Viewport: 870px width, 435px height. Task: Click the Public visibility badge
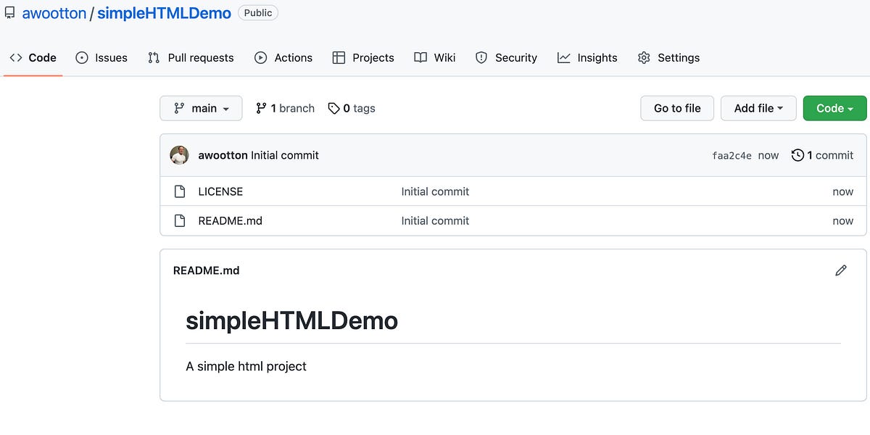[x=258, y=12]
